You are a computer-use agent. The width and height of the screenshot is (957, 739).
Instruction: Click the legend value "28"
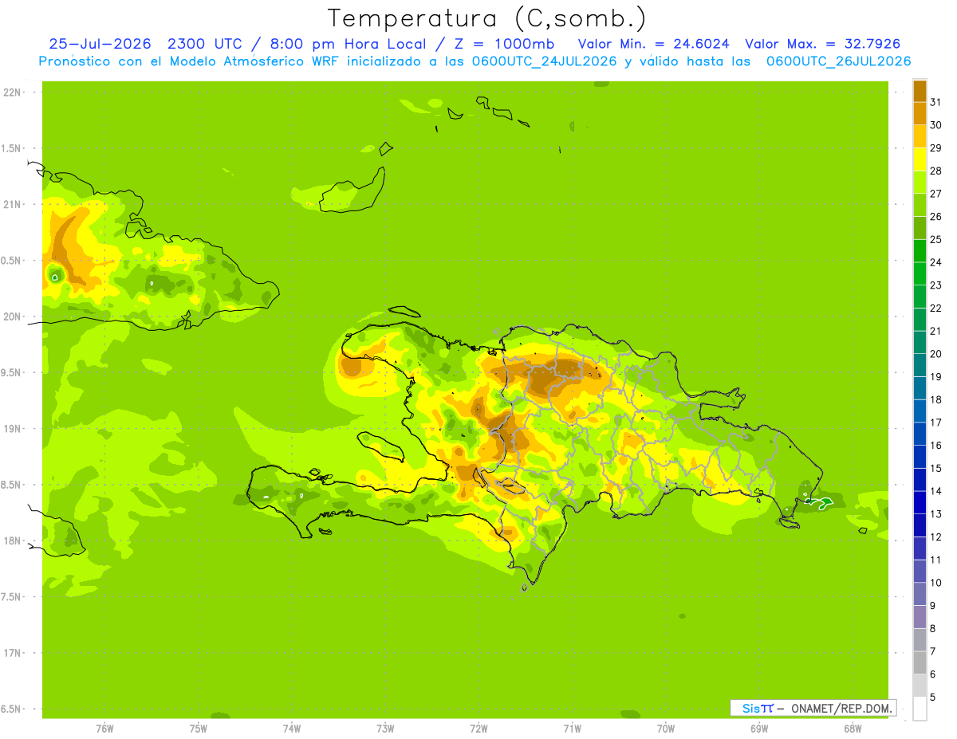tap(935, 170)
